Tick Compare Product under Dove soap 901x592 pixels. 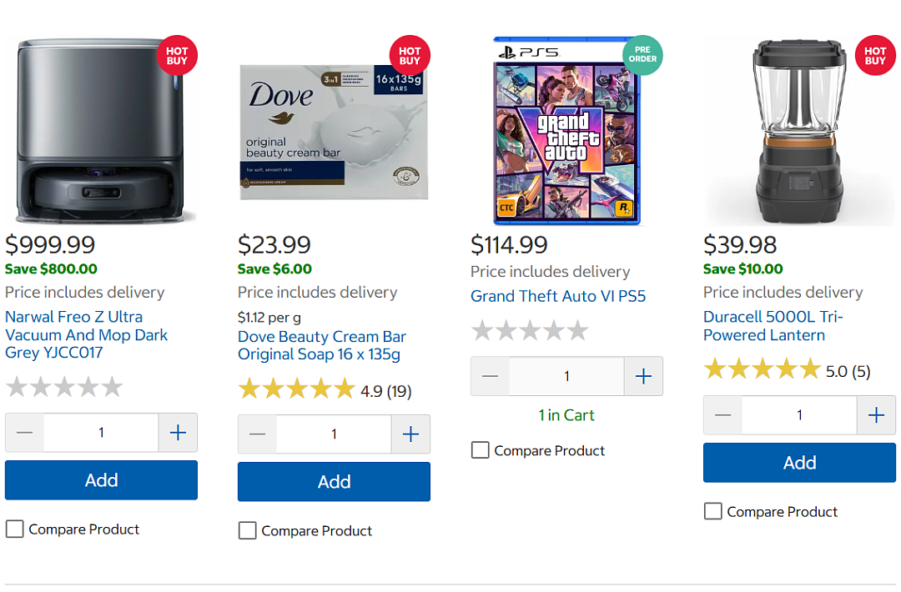(248, 530)
